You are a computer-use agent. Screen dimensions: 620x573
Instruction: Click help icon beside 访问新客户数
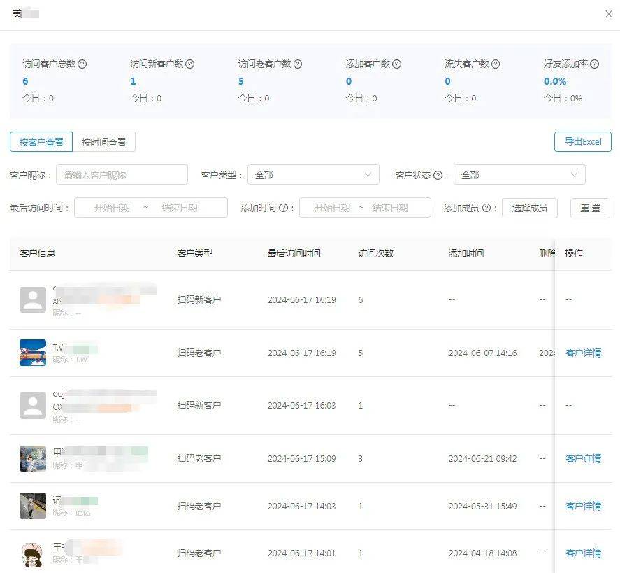tap(190, 64)
